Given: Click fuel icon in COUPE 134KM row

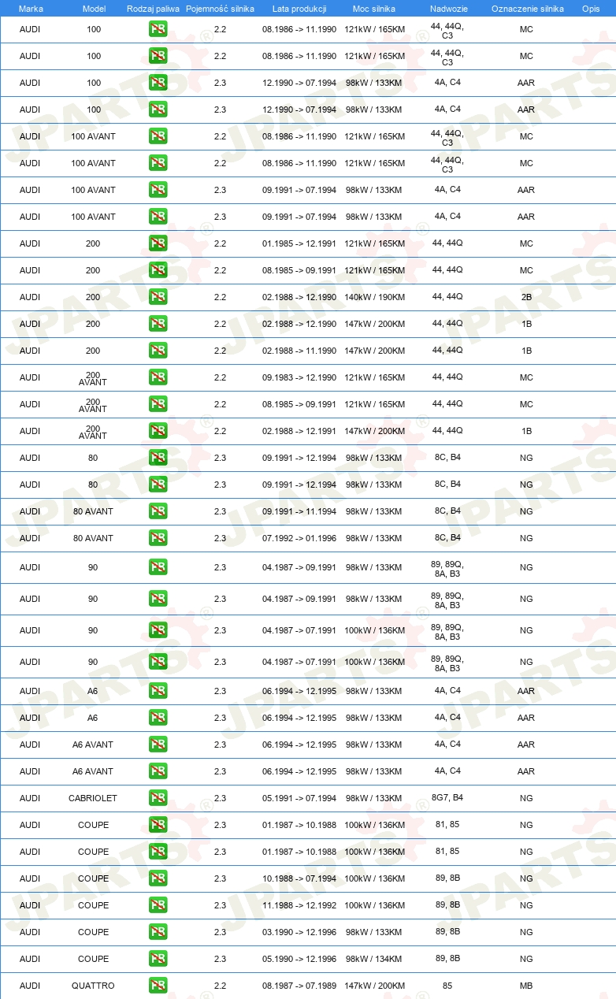Looking at the screenshot, I should click(x=158, y=959).
